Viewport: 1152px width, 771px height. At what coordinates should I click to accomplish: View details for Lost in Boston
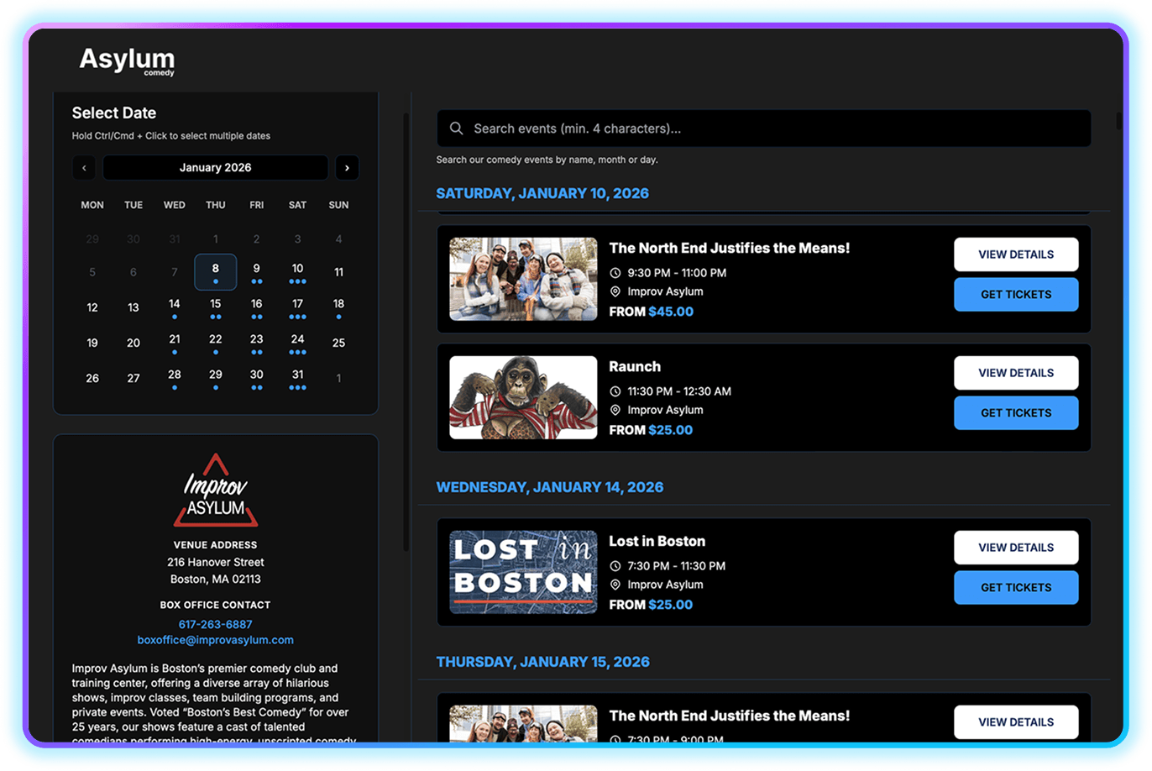[x=1016, y=548]
